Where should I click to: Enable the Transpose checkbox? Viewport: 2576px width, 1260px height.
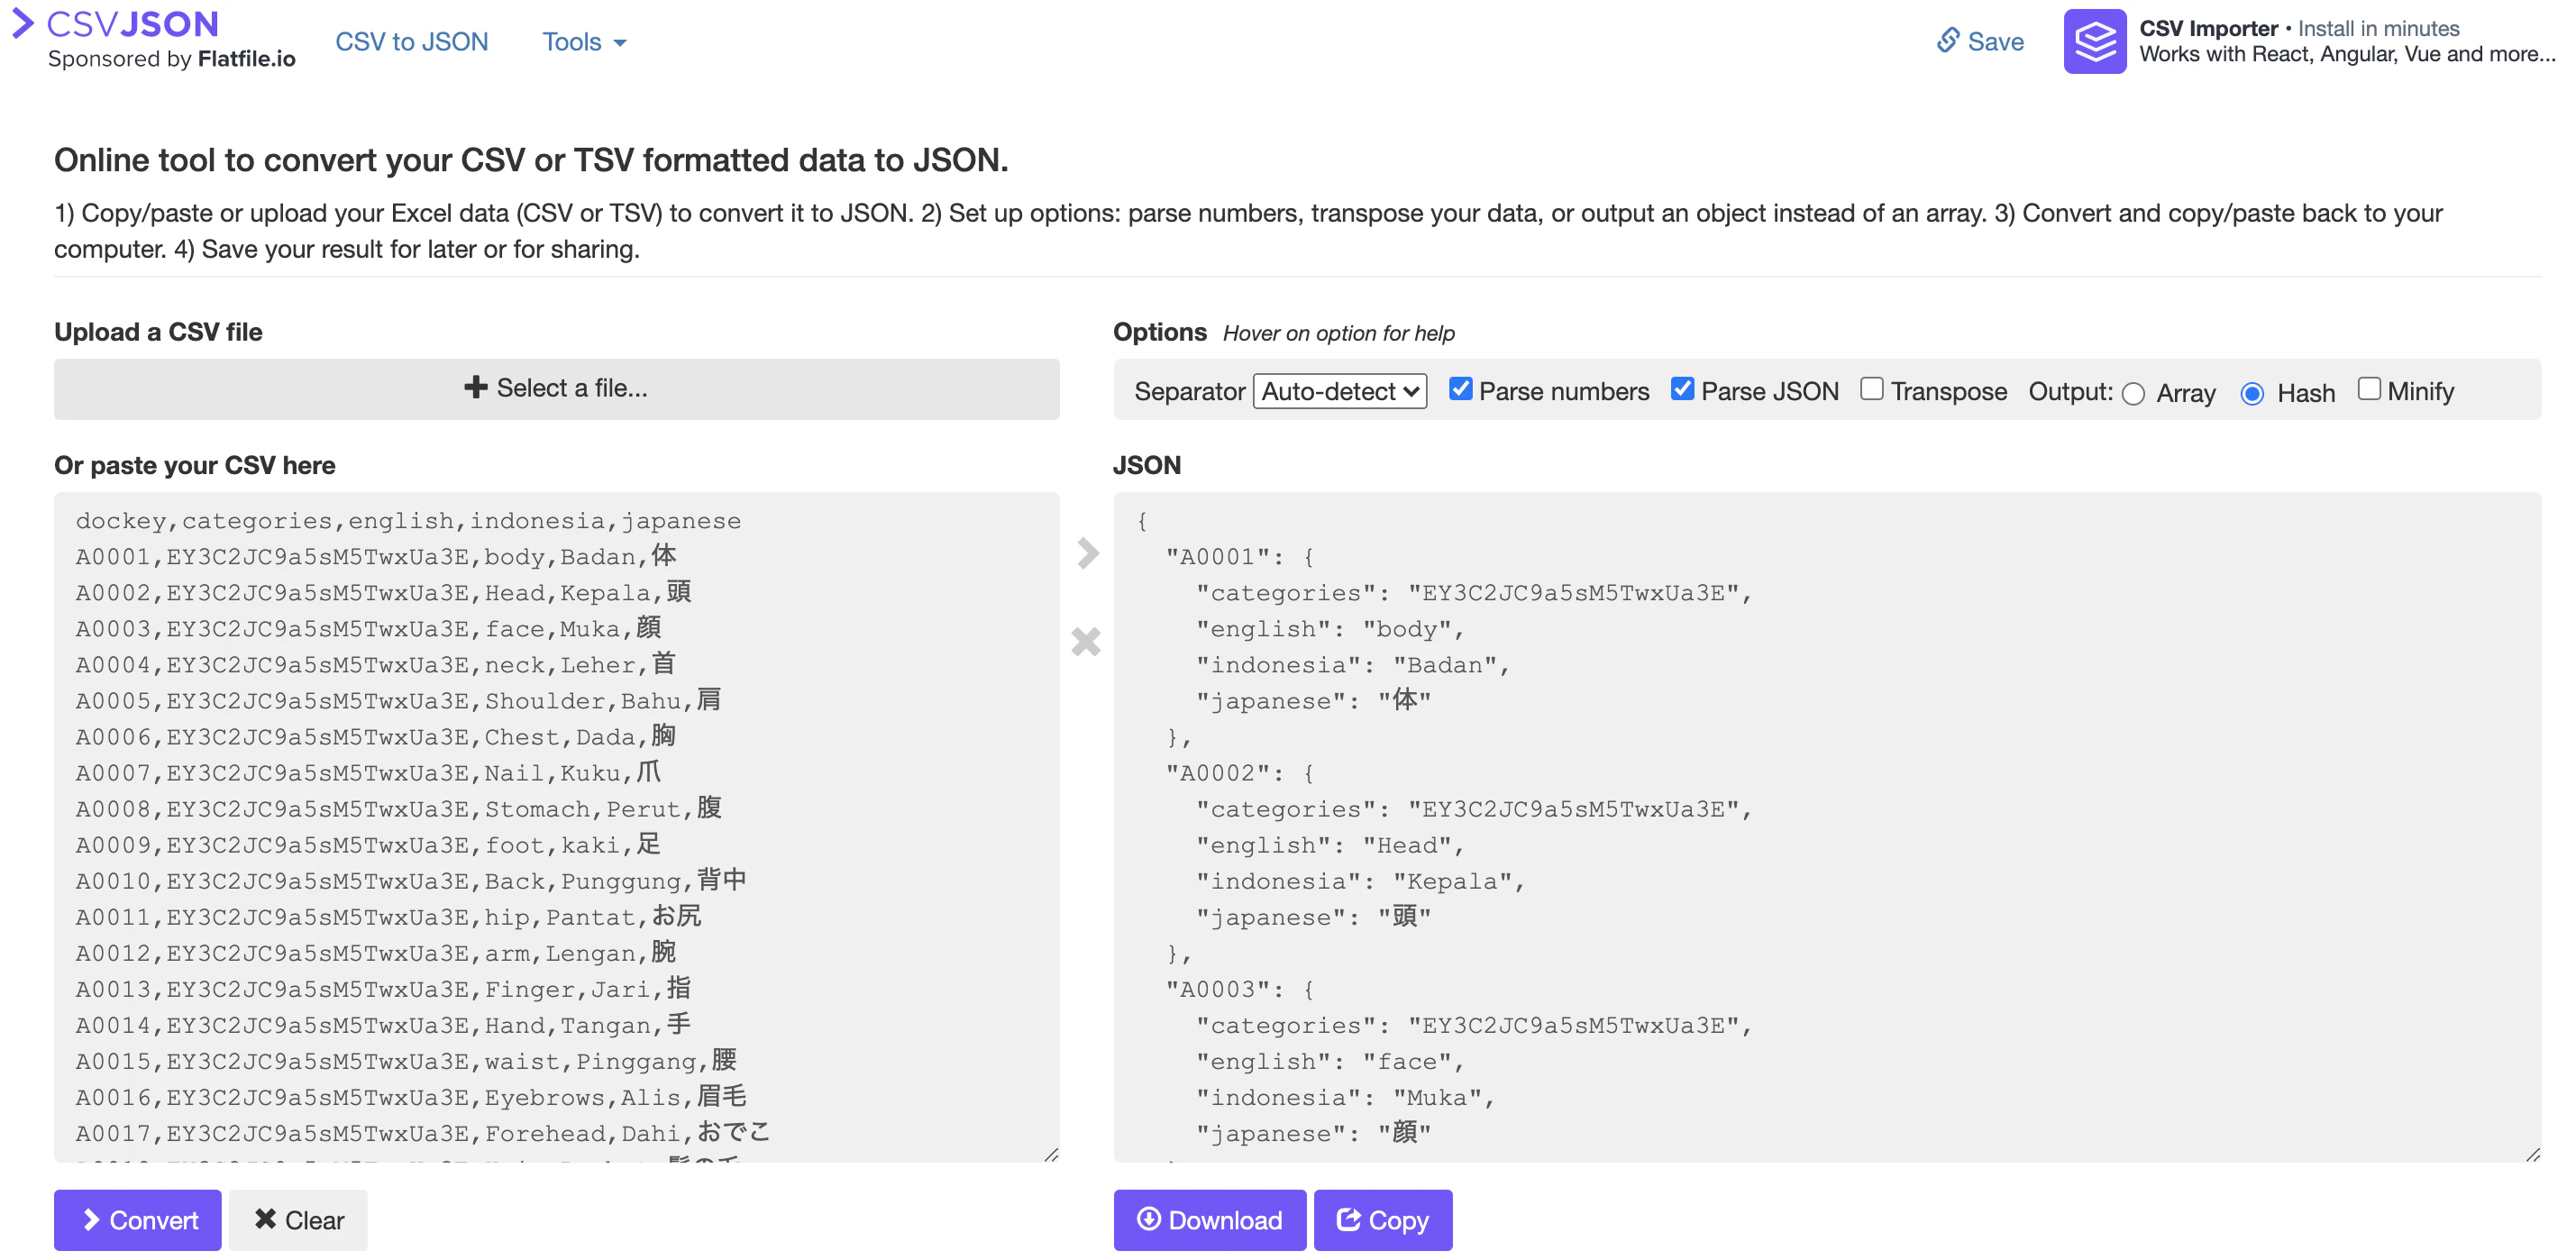(x=1871, y=389)
